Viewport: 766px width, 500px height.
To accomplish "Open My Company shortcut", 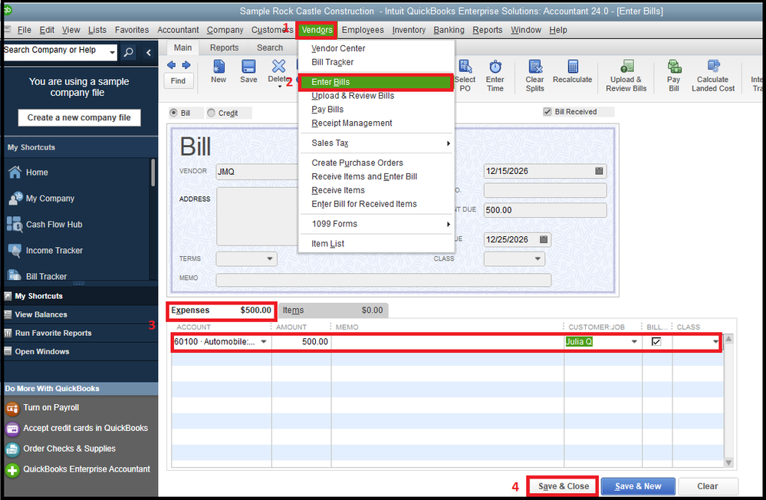I will (50, 199).
